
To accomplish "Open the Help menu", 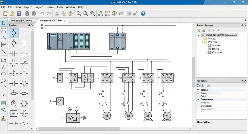I will [x=81, y=7].
